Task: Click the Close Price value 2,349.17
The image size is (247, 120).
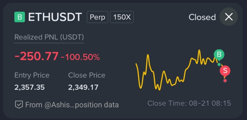Action: [x=83, y=87]
